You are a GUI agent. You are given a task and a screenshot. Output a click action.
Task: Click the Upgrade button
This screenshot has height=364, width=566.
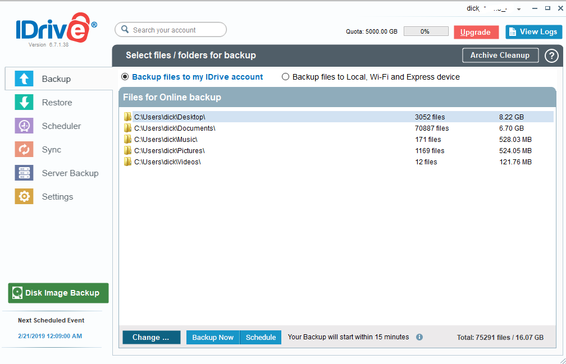[476, 32]
